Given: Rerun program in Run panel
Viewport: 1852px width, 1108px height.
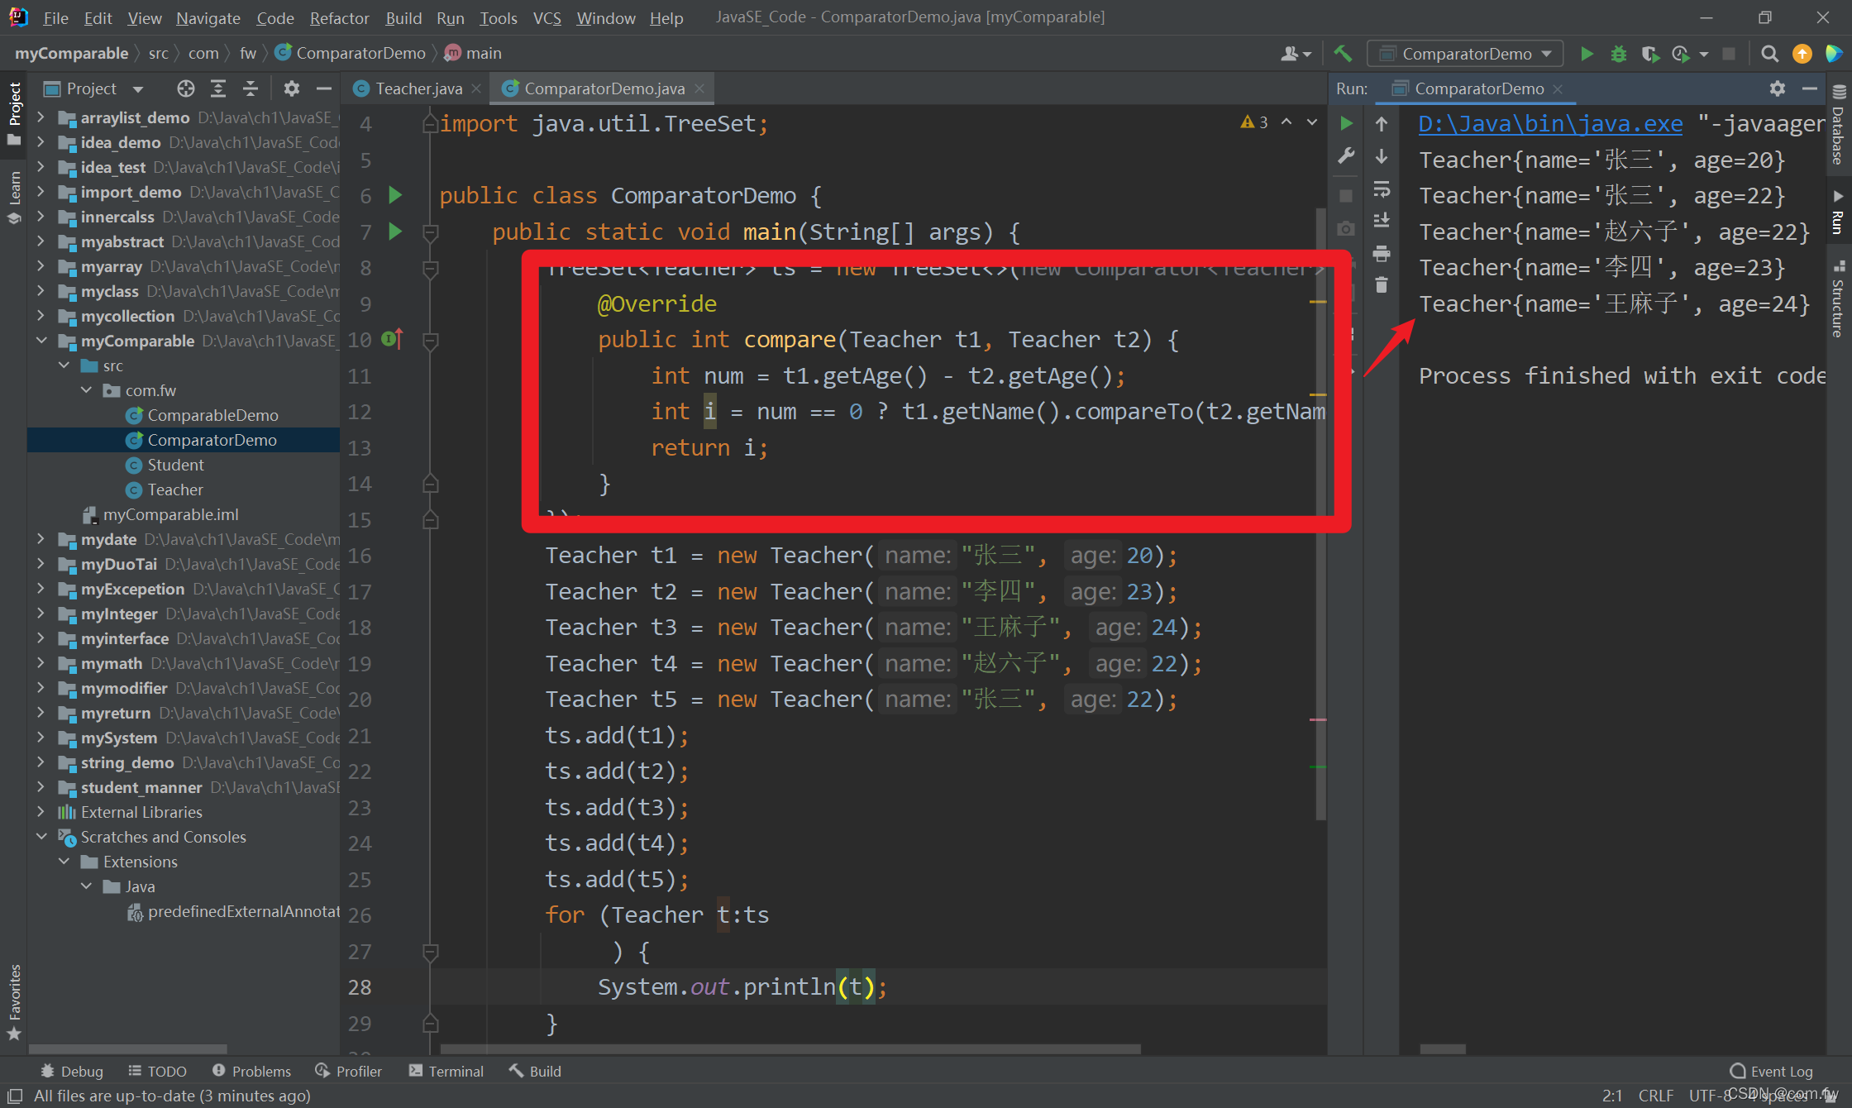Looking at the screenshot, I should click(1347, 124).
